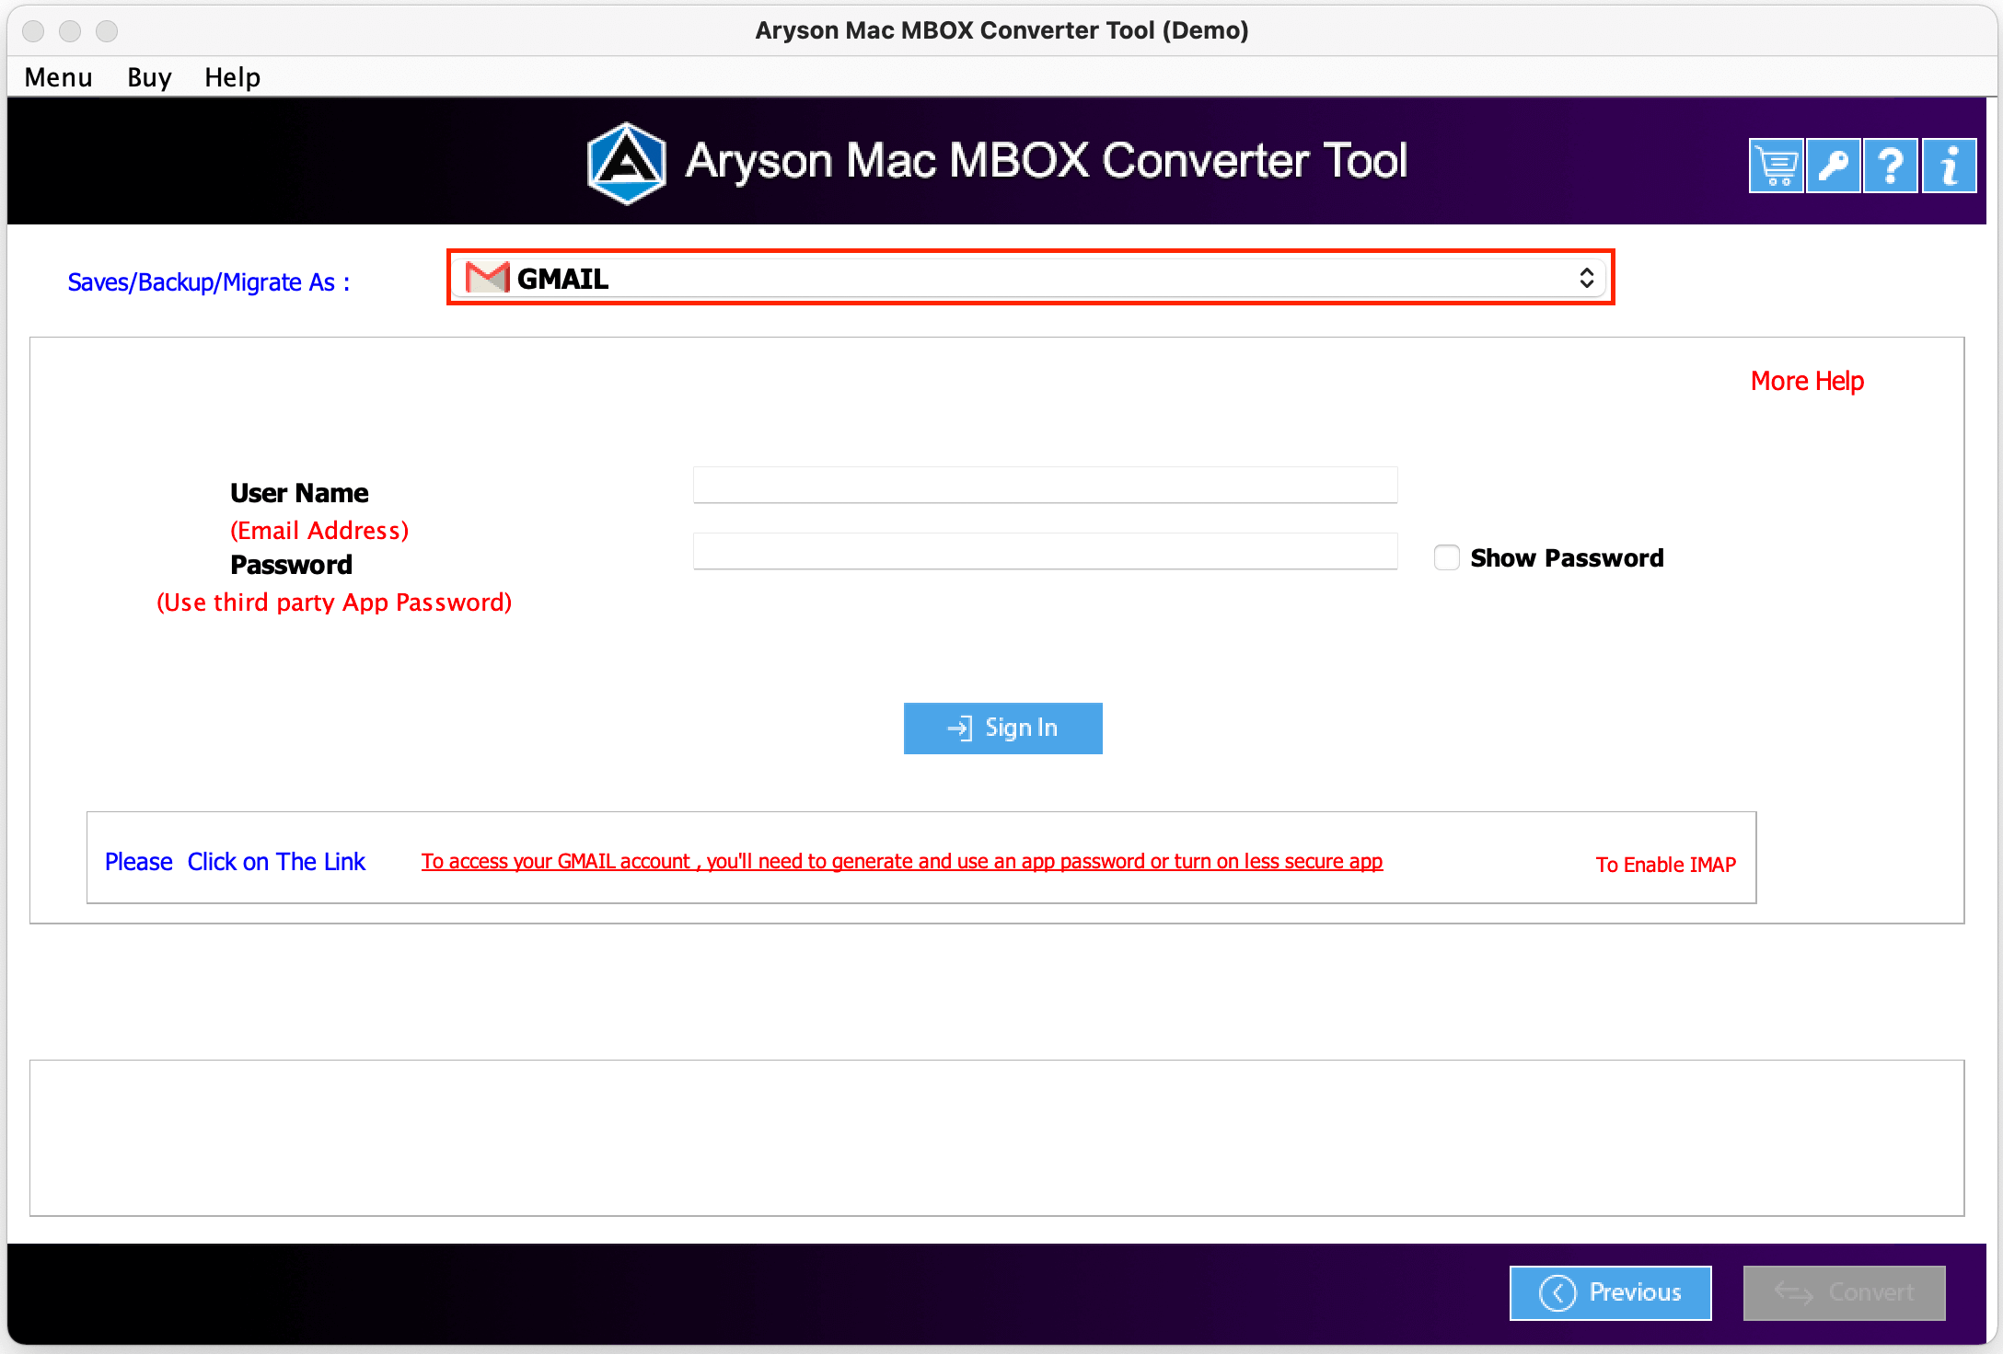Click the window close button
This screenshot has width=2003, height=1354.
(x=33, y=30)
